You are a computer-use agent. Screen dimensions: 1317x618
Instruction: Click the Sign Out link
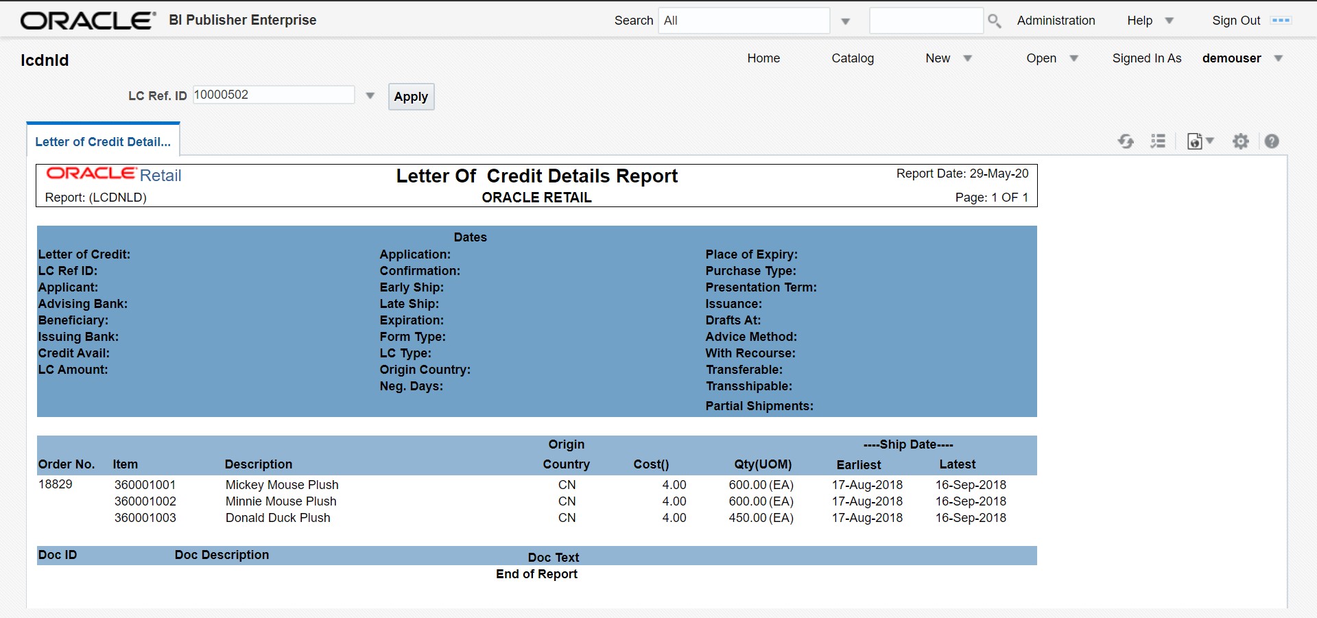1236,21
